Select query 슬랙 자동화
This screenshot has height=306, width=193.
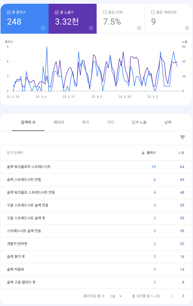click(15, 269)
